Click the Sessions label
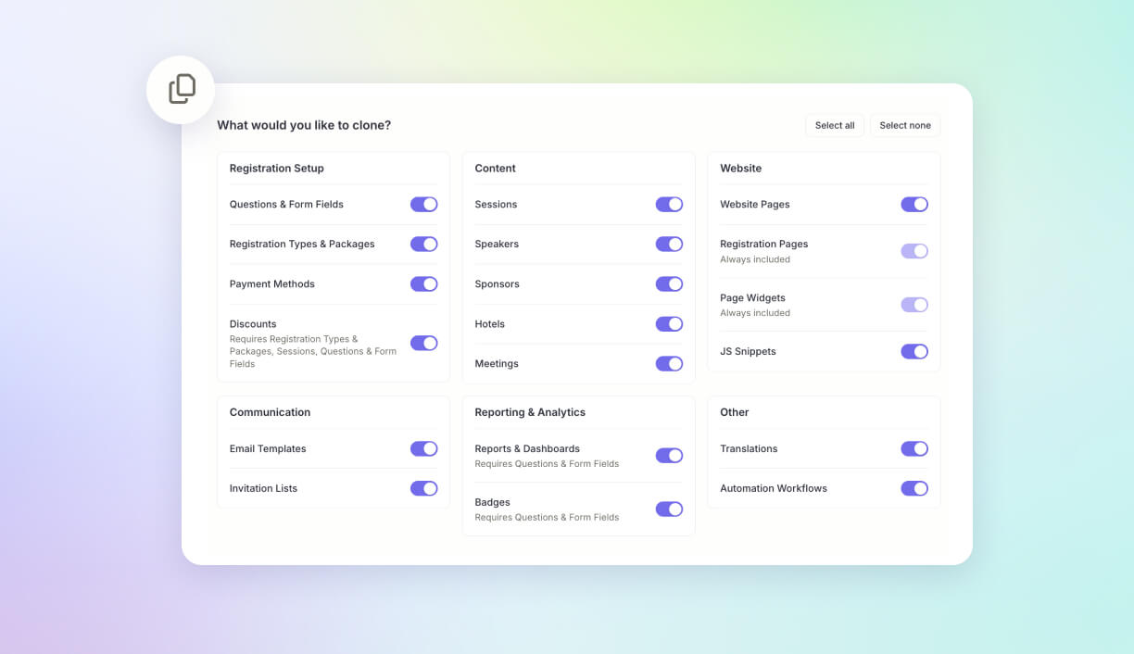1134x654 pixels. click(x=497, y=205)
